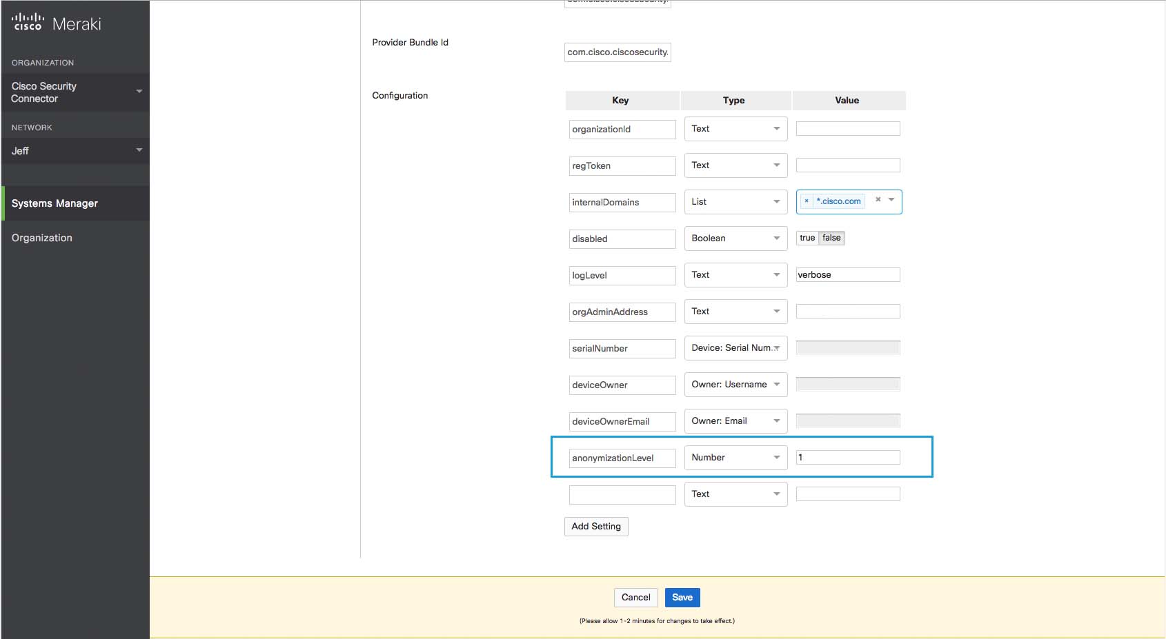1166x639 pixels.
Task: Open the Owner: Username type dropdown
Action: click(x=735, y=385)
